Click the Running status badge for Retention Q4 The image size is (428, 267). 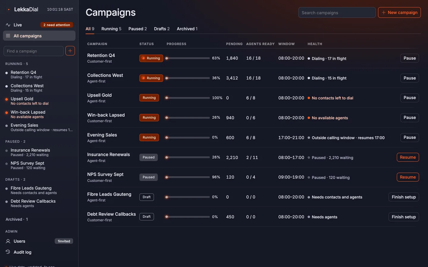pos(151,58)
